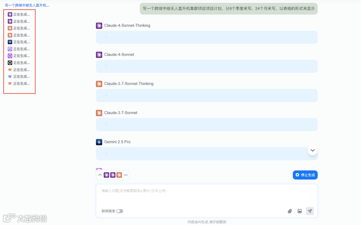Send message with paper plane icon
Screen dimensions: 361x225
[310, 211]
